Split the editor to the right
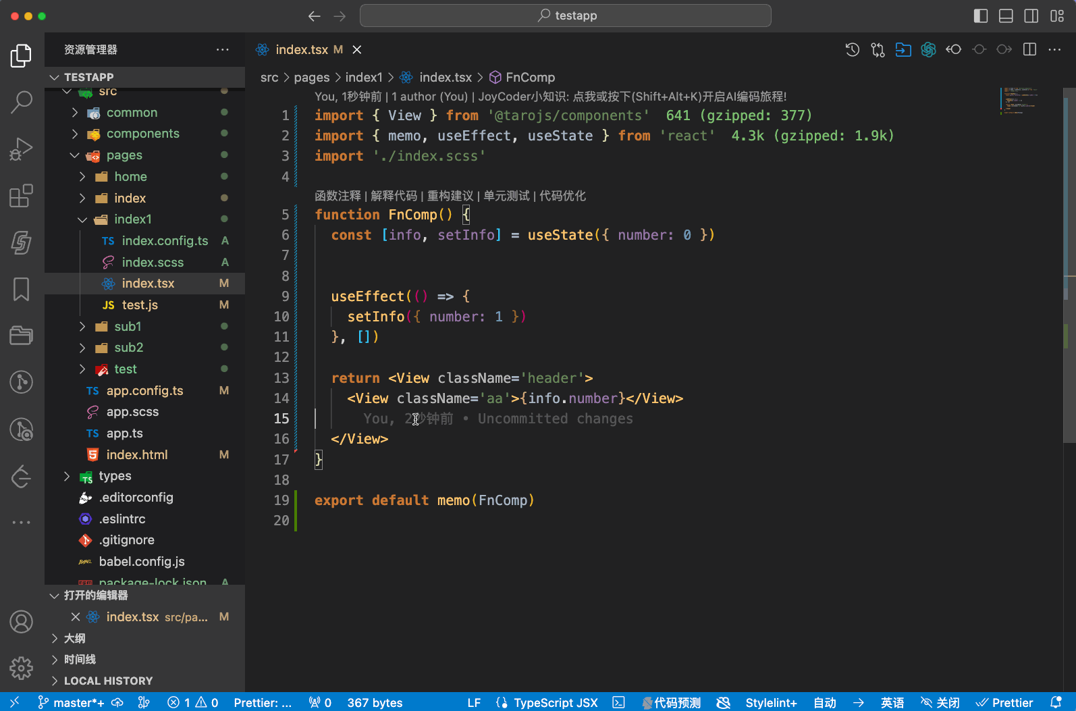 1029,49
